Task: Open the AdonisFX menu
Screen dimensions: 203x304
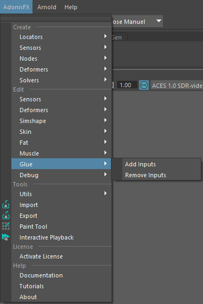Action: pyautogui.click(x=16, y=7)
